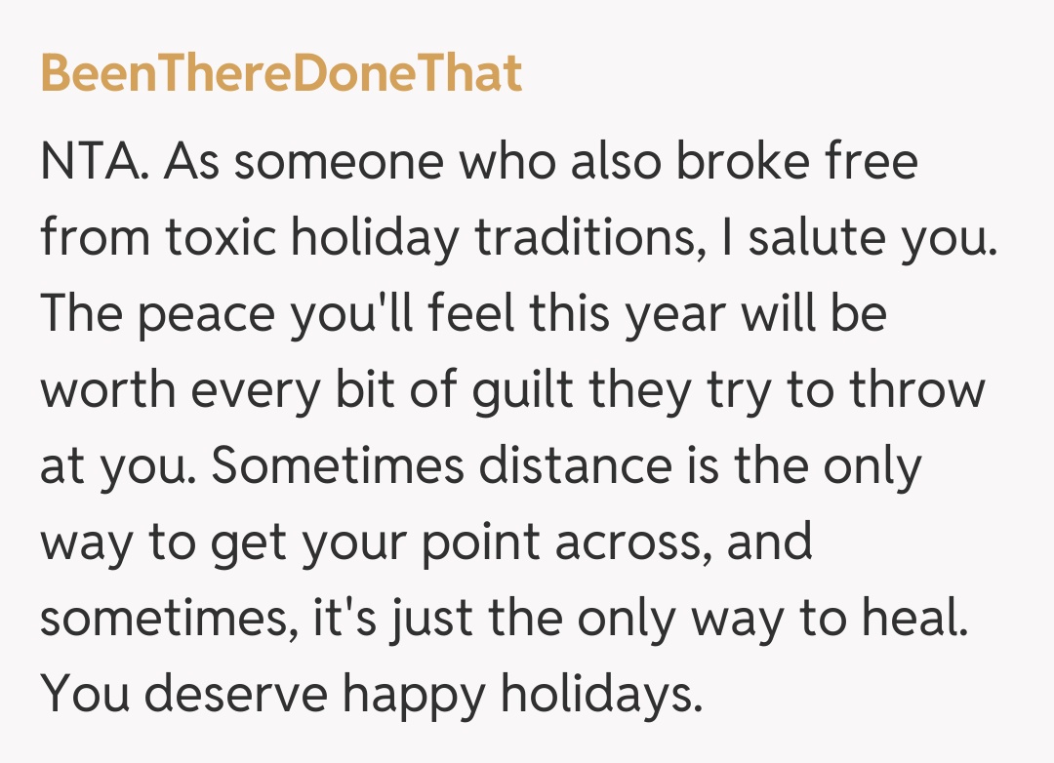This screenshot has height=763, width=1054.
Task: Click the phrase 'this year will be'
Action: 703,313
